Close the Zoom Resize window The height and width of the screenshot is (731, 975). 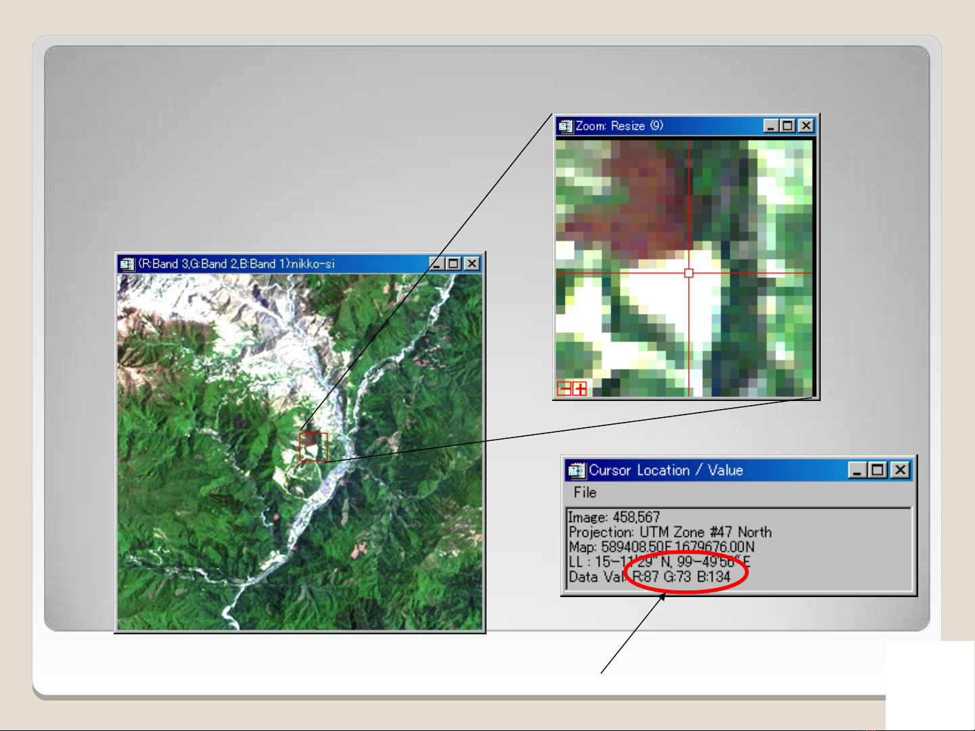coord(805,126)
